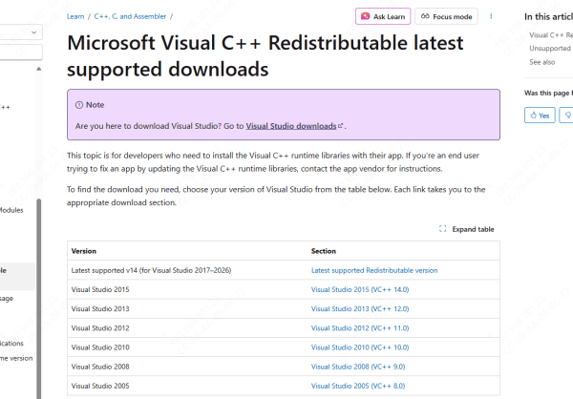This screenshot has width=573, height=399.
Task: Click 'Visual Studio 2005' version cell
Action: click(x=100, y=386)
